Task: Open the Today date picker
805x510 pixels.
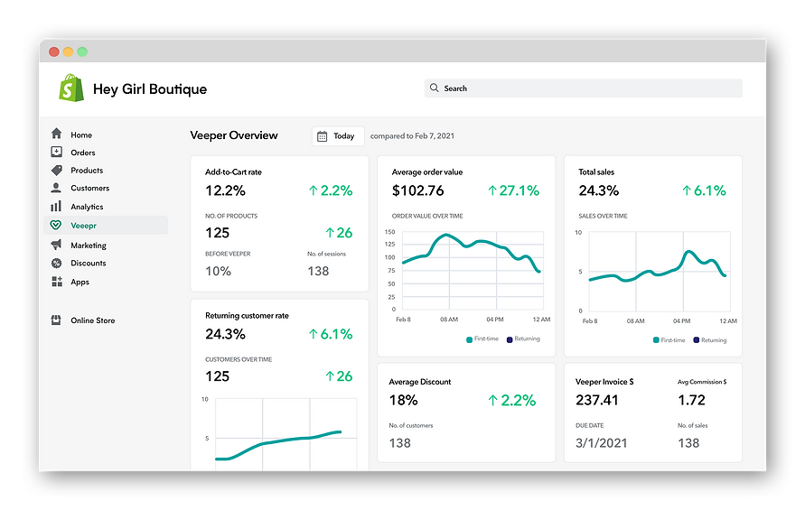Action: pyautogui.click(x=338, y=136)
